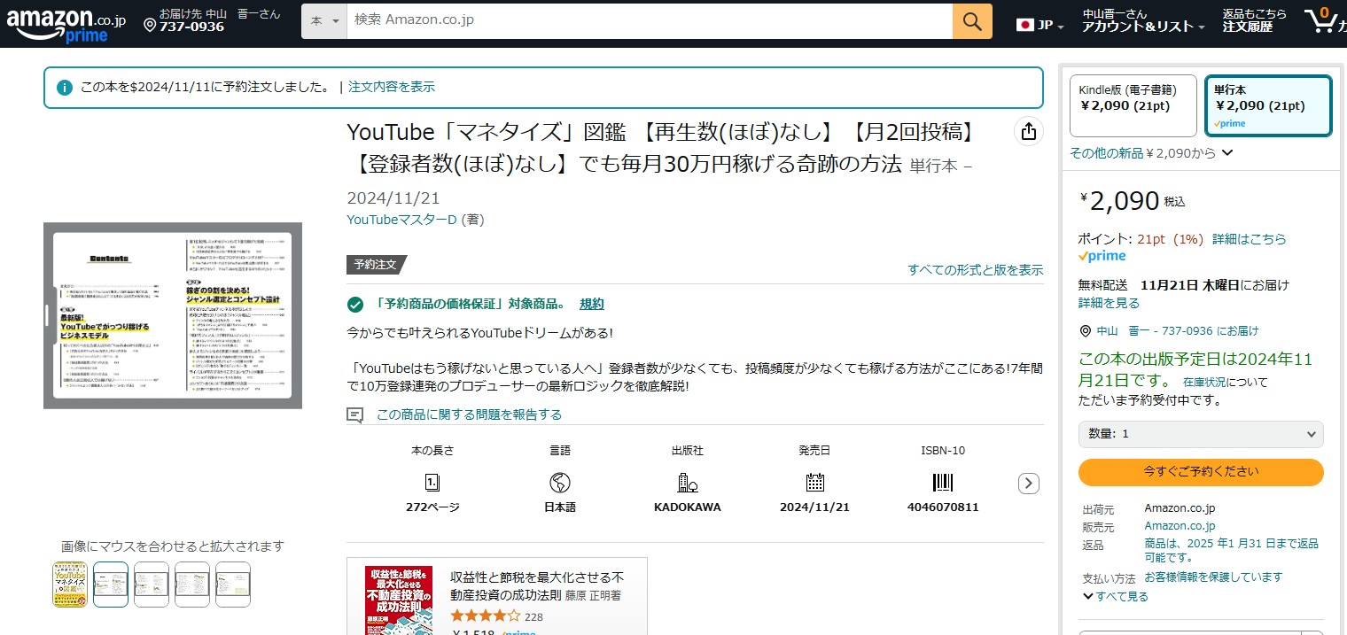The height and width of the screenshot is (635, 1347).
Task: Click the next arrow in product details carousel
Action: pyautogui.click(x=1028, y=484)
